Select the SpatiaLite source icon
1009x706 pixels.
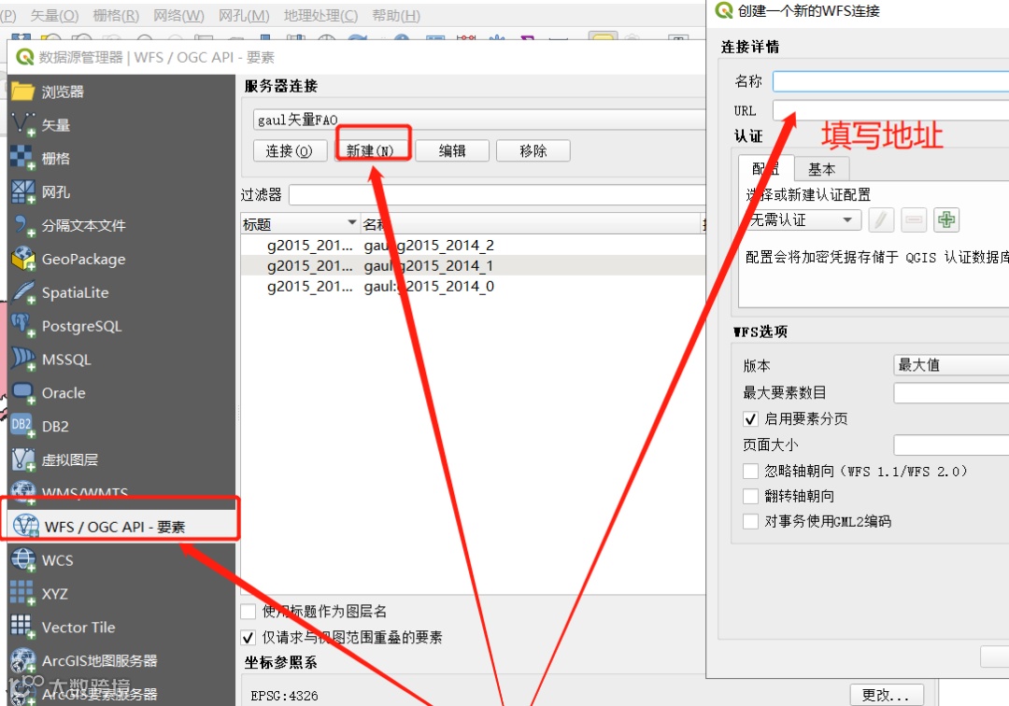pos(23,292)
